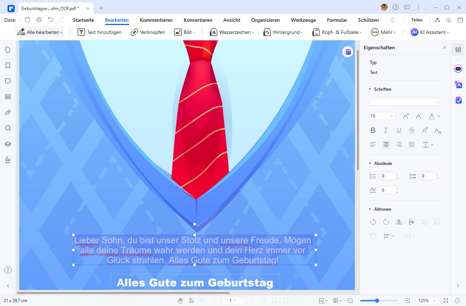Open the Kopf- & Fußzeile dropdown

tap(337, 32)
